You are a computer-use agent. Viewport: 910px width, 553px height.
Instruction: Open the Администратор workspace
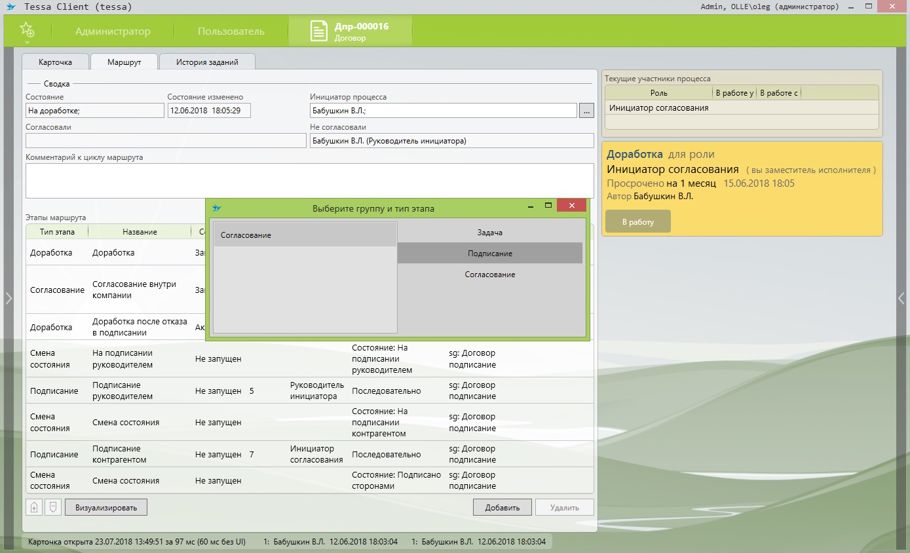(x=113, y=31)
